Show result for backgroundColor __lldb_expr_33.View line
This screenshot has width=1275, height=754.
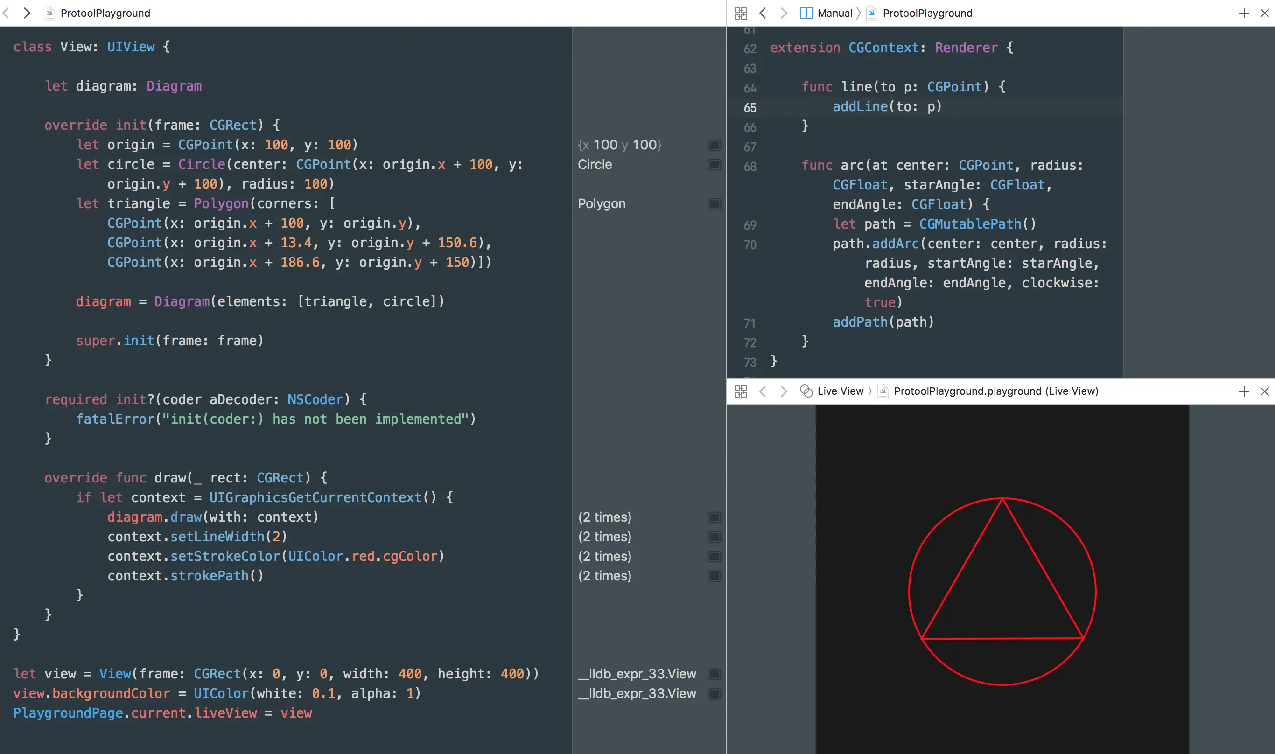(714, 693)
